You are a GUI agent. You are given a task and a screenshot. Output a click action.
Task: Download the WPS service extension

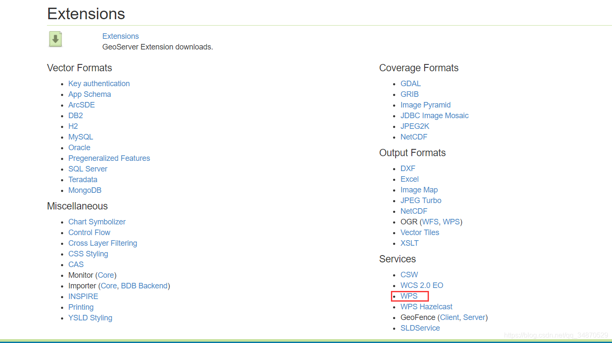pyautogui.click(x=409, y=296)
